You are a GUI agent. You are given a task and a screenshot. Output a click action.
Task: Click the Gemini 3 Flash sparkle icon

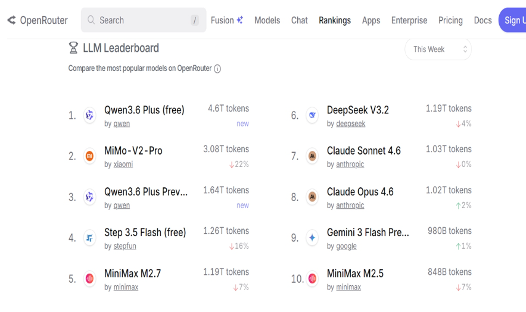(312, 237)
